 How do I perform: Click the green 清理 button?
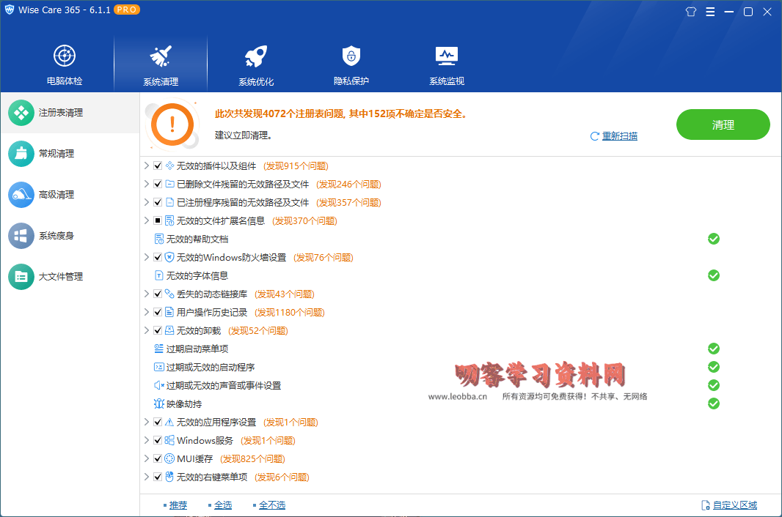pos(723,124)
